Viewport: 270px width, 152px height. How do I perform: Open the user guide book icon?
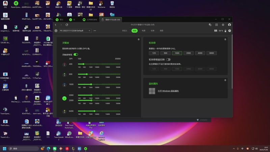[x=216, y=31]
